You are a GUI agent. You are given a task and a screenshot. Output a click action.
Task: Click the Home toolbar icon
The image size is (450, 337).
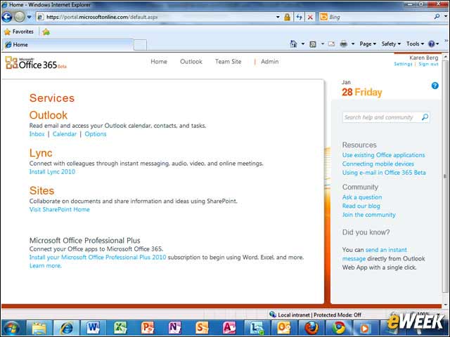(x=293, y=44)
